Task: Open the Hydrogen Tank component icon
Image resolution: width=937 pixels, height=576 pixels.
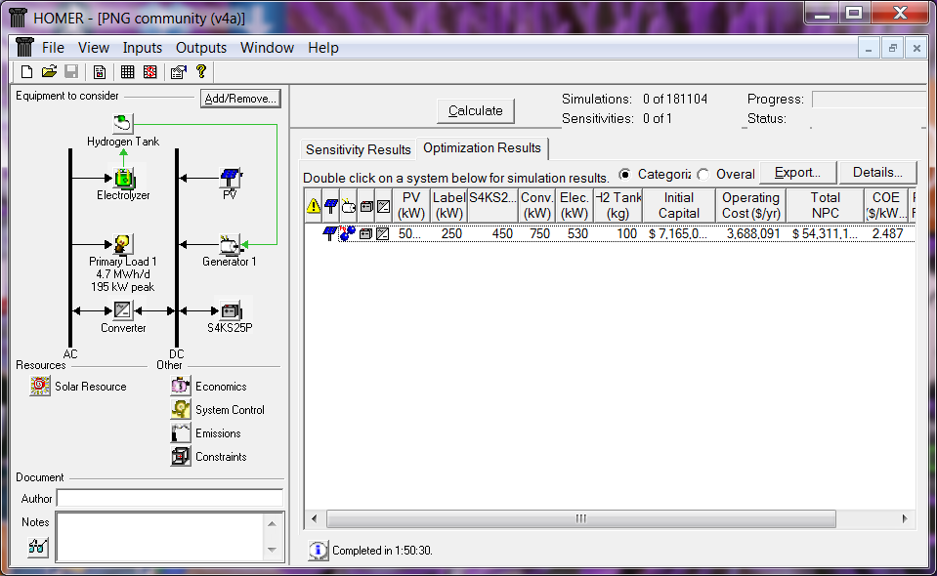Action: coord(123,124)
